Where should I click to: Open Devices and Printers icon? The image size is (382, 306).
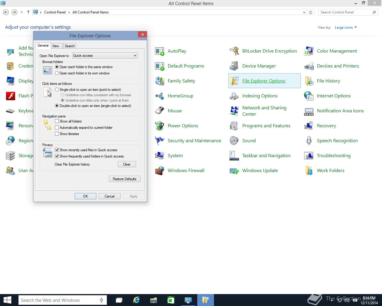309,66
